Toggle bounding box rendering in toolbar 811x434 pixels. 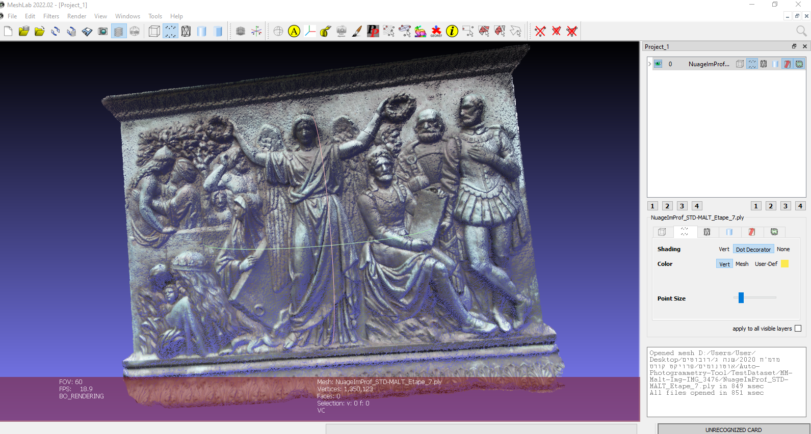pos(154,32)
